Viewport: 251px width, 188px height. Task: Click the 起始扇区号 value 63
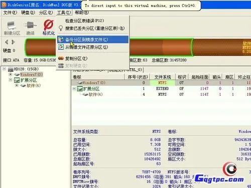pyautogui.click(x=159, y=163)
